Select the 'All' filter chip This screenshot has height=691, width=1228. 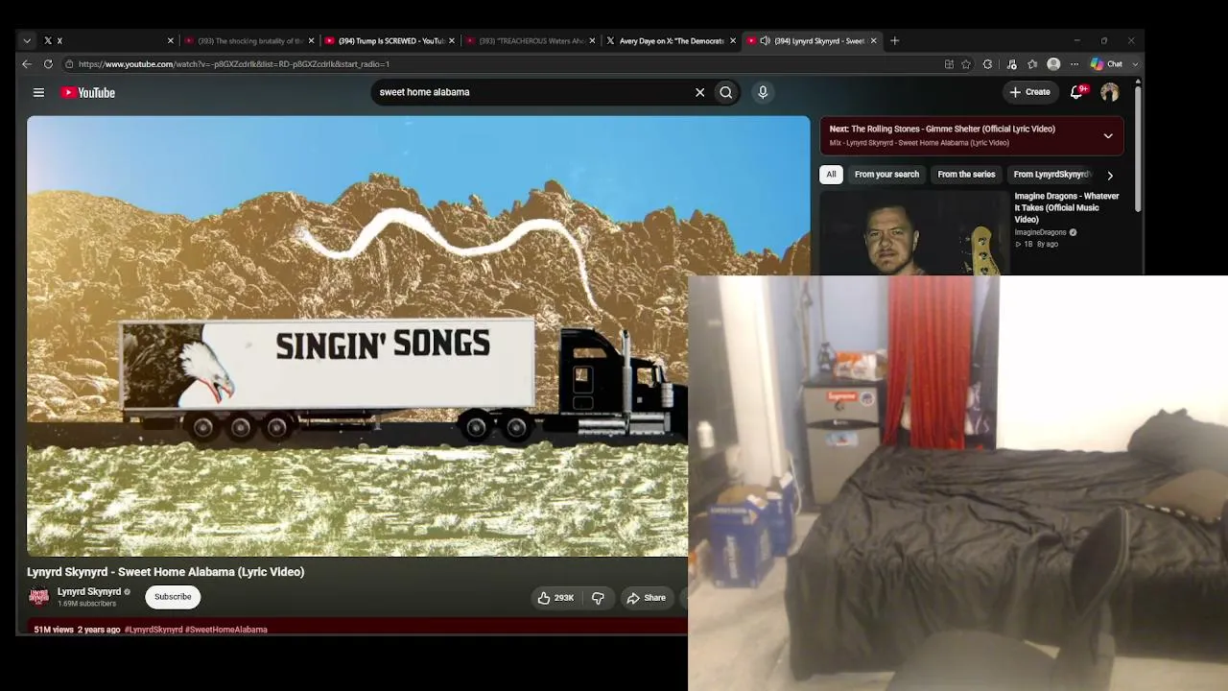831,175
